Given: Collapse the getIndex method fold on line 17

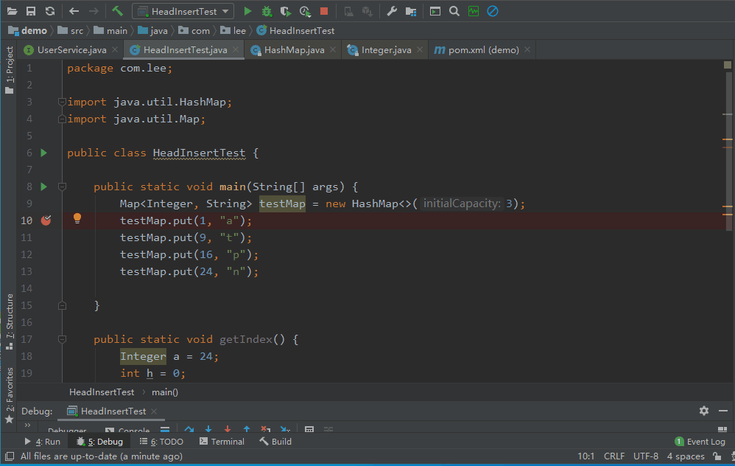Looking at the screenshot, I should 61,339.
